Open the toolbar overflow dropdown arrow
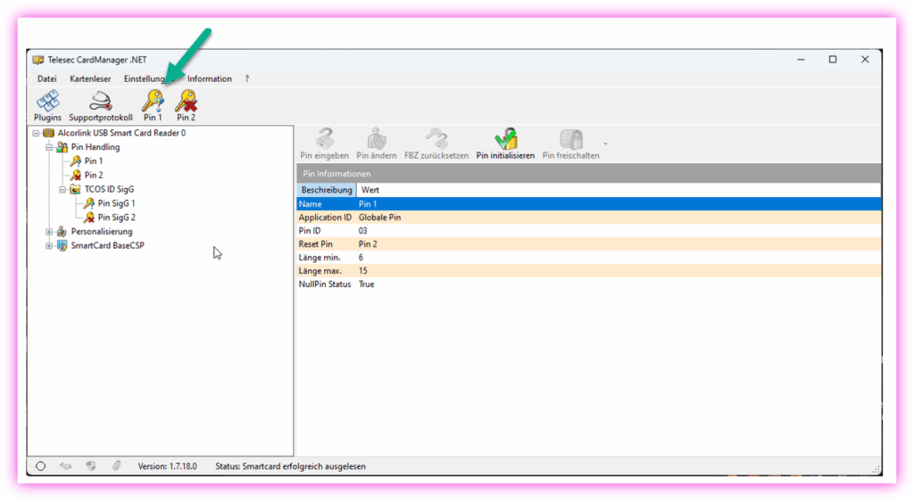 [x=605, y=144]
